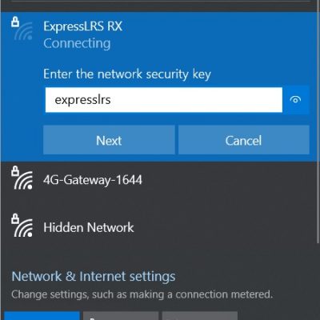Click the network security key field
This screenshot has width=320, height=320.
click(164, 100)
